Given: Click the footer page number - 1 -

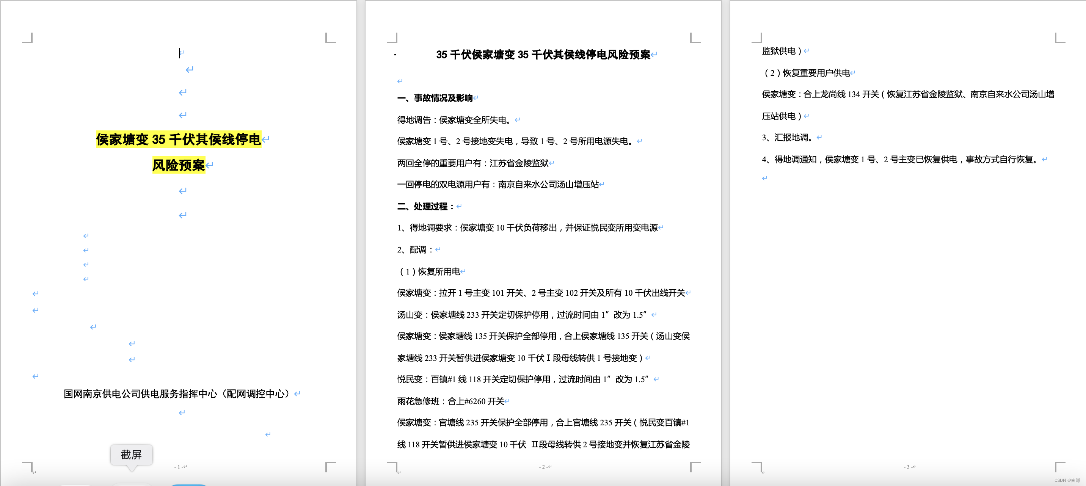Looking at the screenshot, I should coord(179,467).
